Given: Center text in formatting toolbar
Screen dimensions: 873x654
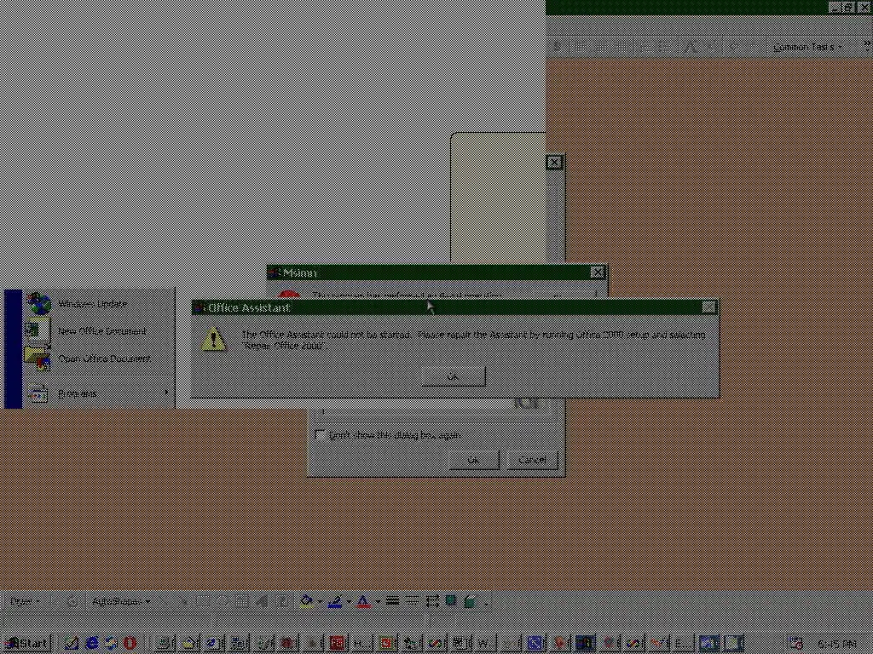Looking at the screenshot, I should coord(599,47).
